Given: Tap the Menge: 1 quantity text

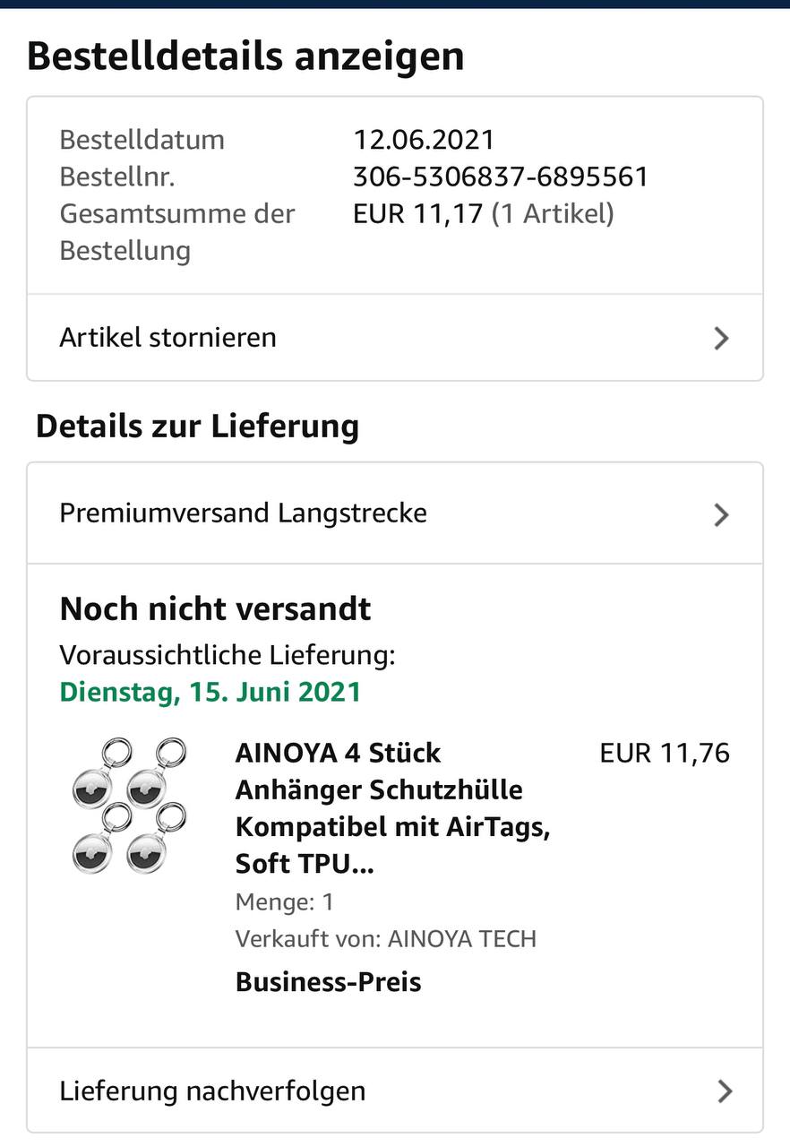Looking at the screenshot, I should coord(284,901).
